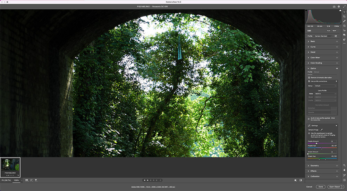The width and height of the screenshot is (347, 191).
Task: Open the Camera Standard profile dropdown
Action: (x=323, y=36)
